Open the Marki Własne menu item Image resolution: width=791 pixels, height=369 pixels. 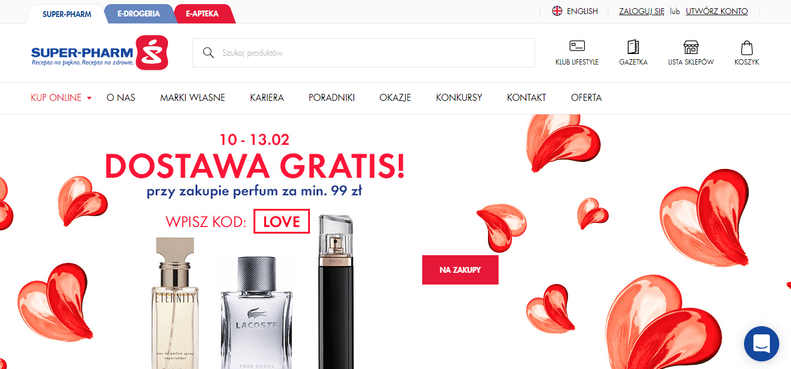tap(193, 98)
